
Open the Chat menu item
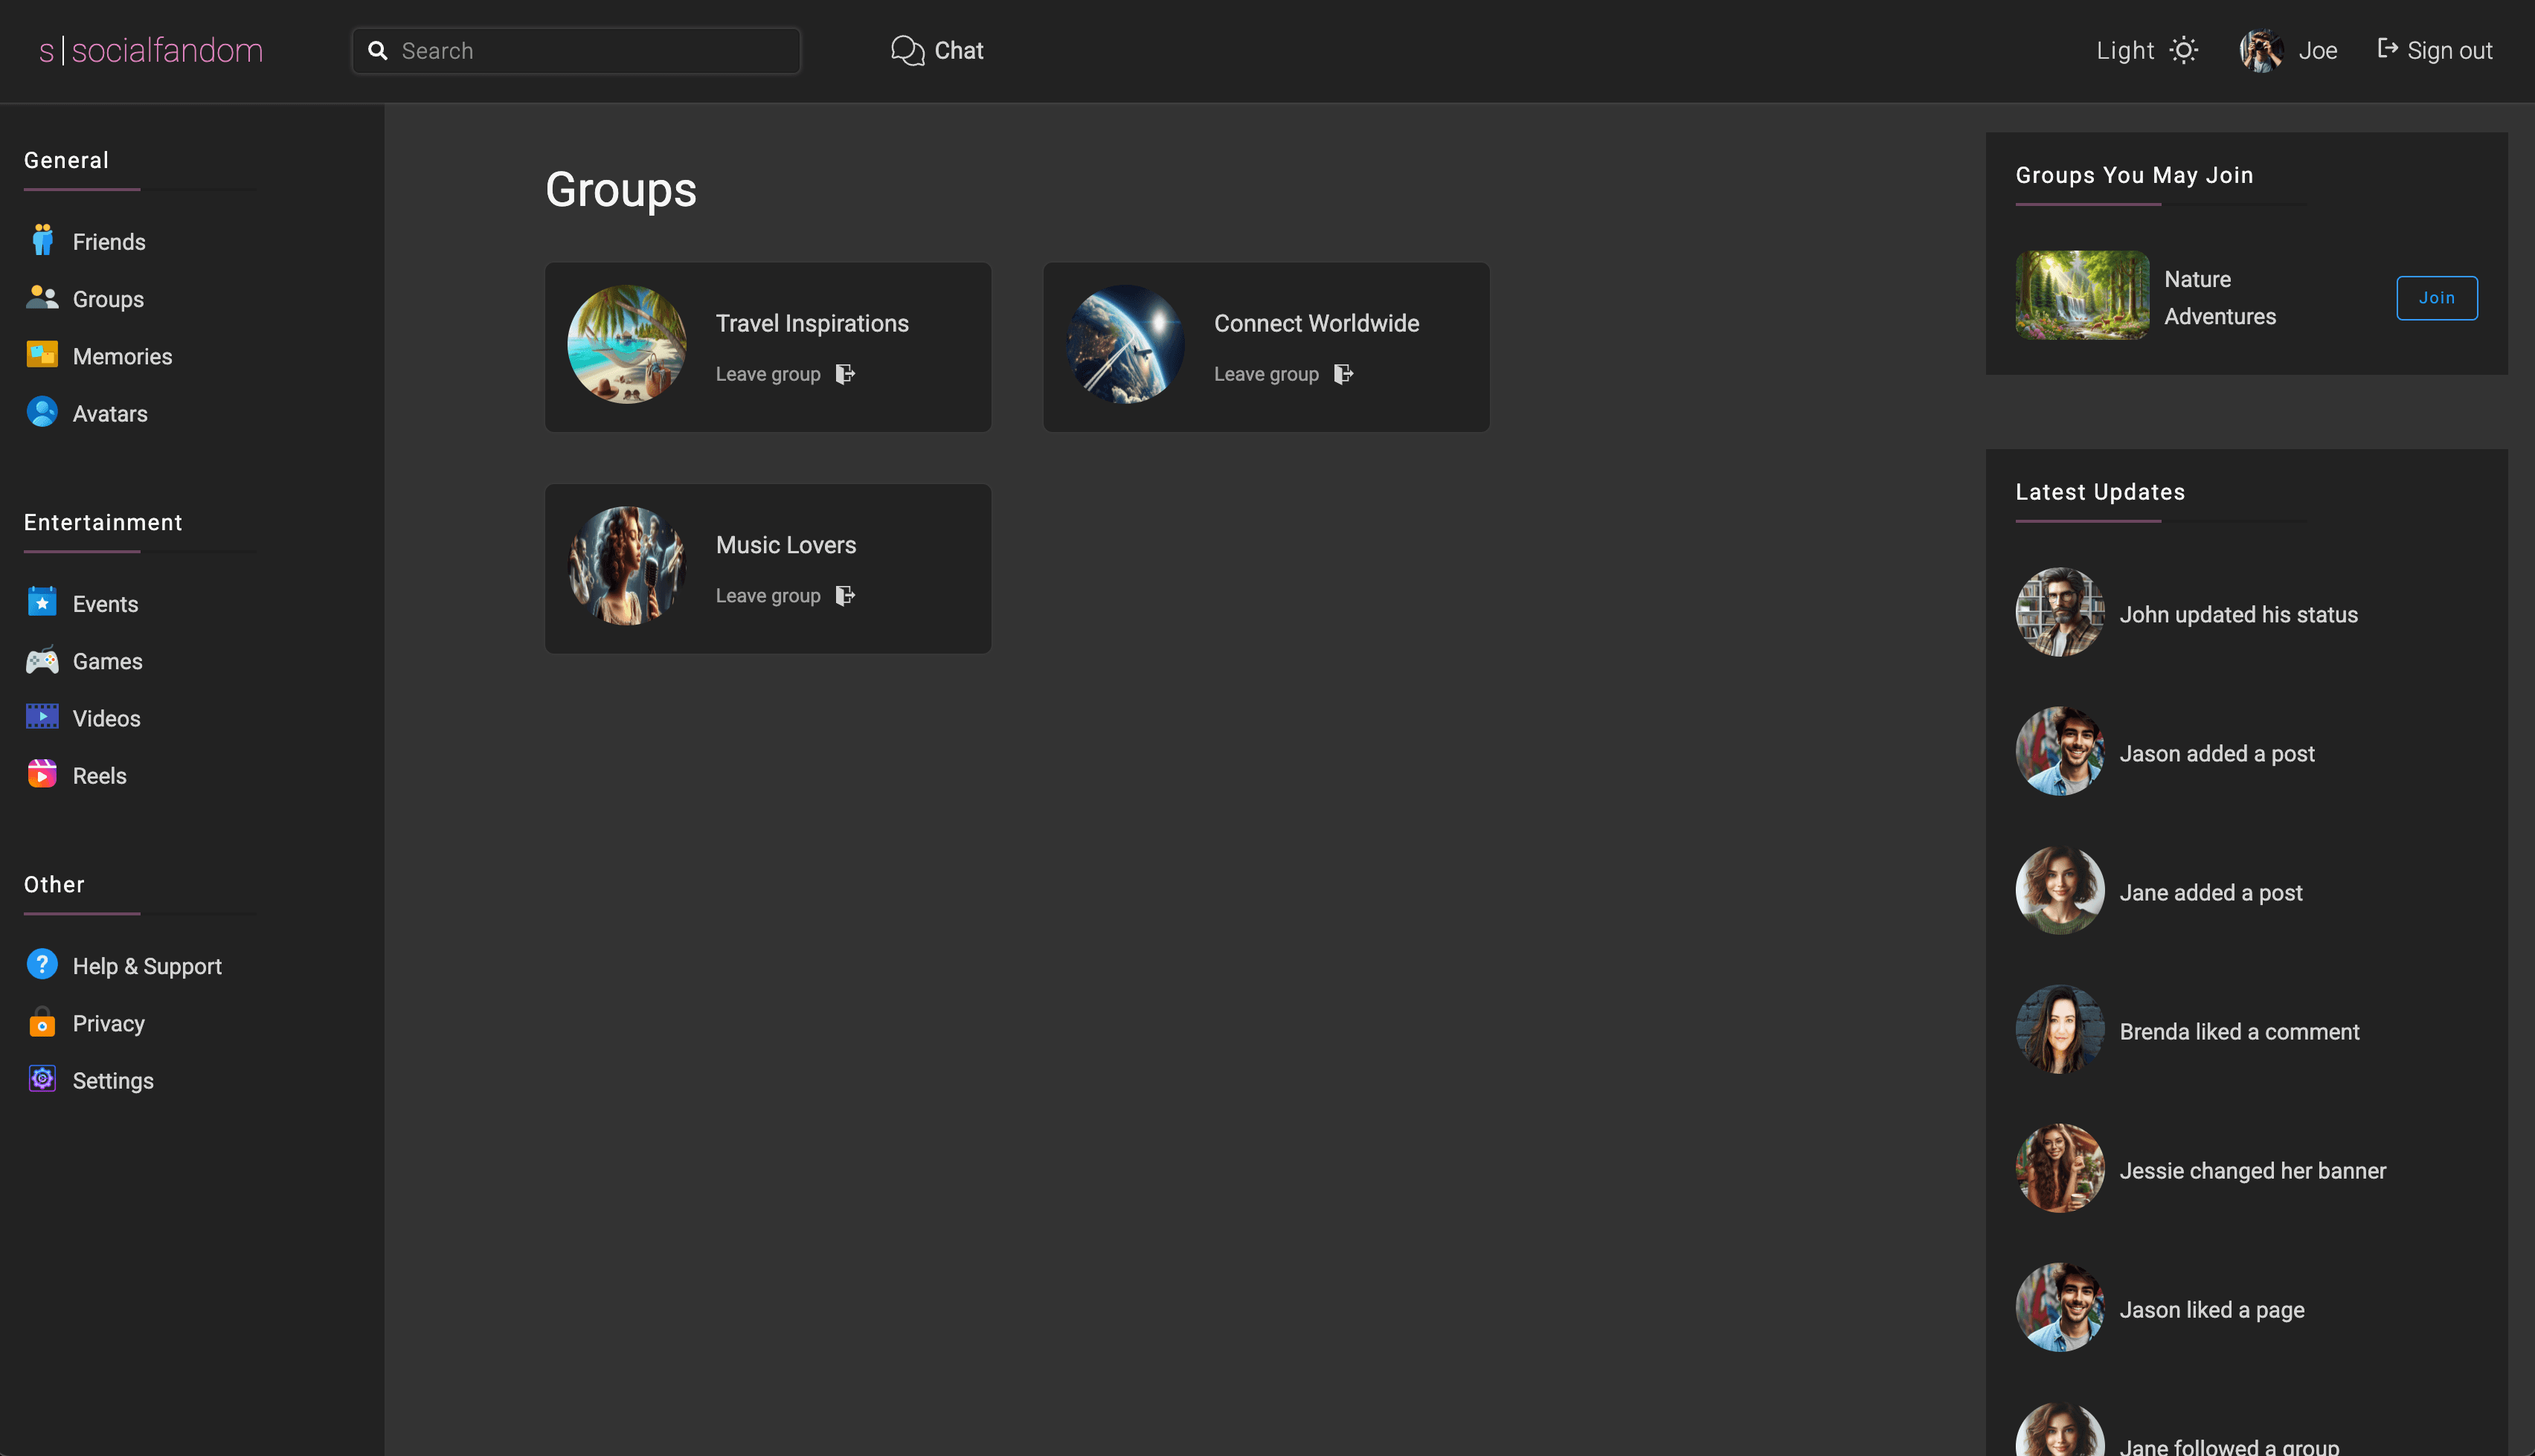click(937, 50)
